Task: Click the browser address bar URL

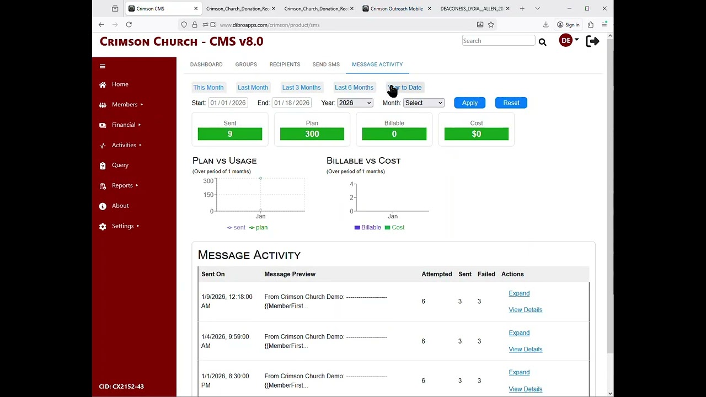Action: [270, 25]
